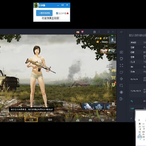146x146 pixels.
Task: Expand the bottom bar with up chevron
Action: pos(113,120)
